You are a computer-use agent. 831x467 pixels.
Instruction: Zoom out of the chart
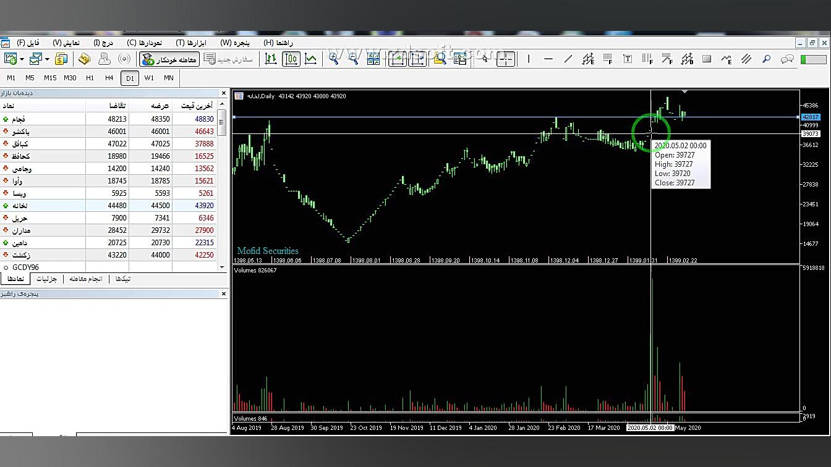pos(354,59)
